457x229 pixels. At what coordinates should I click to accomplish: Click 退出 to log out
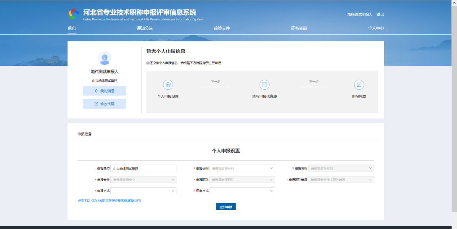pos(380,14)
